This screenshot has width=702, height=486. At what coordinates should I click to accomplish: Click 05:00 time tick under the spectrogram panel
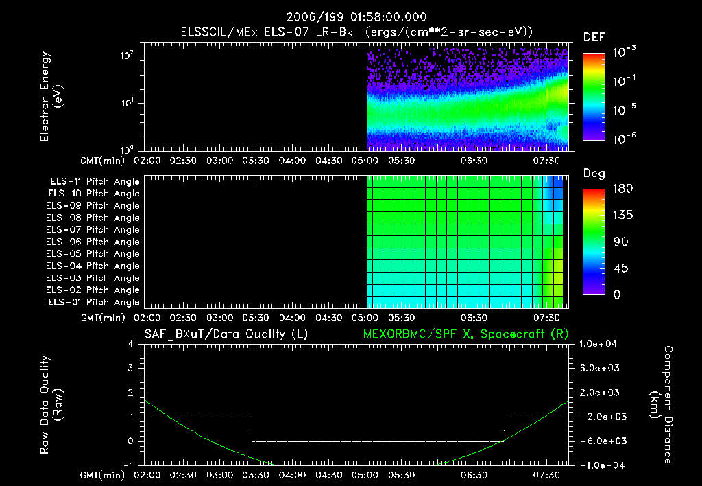pos(365,161)
